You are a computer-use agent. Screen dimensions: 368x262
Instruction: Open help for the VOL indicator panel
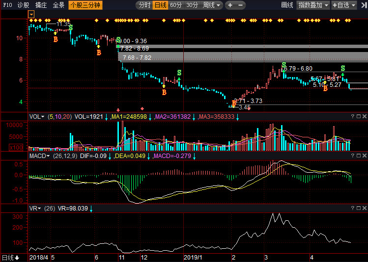click(x=352, y=116)
